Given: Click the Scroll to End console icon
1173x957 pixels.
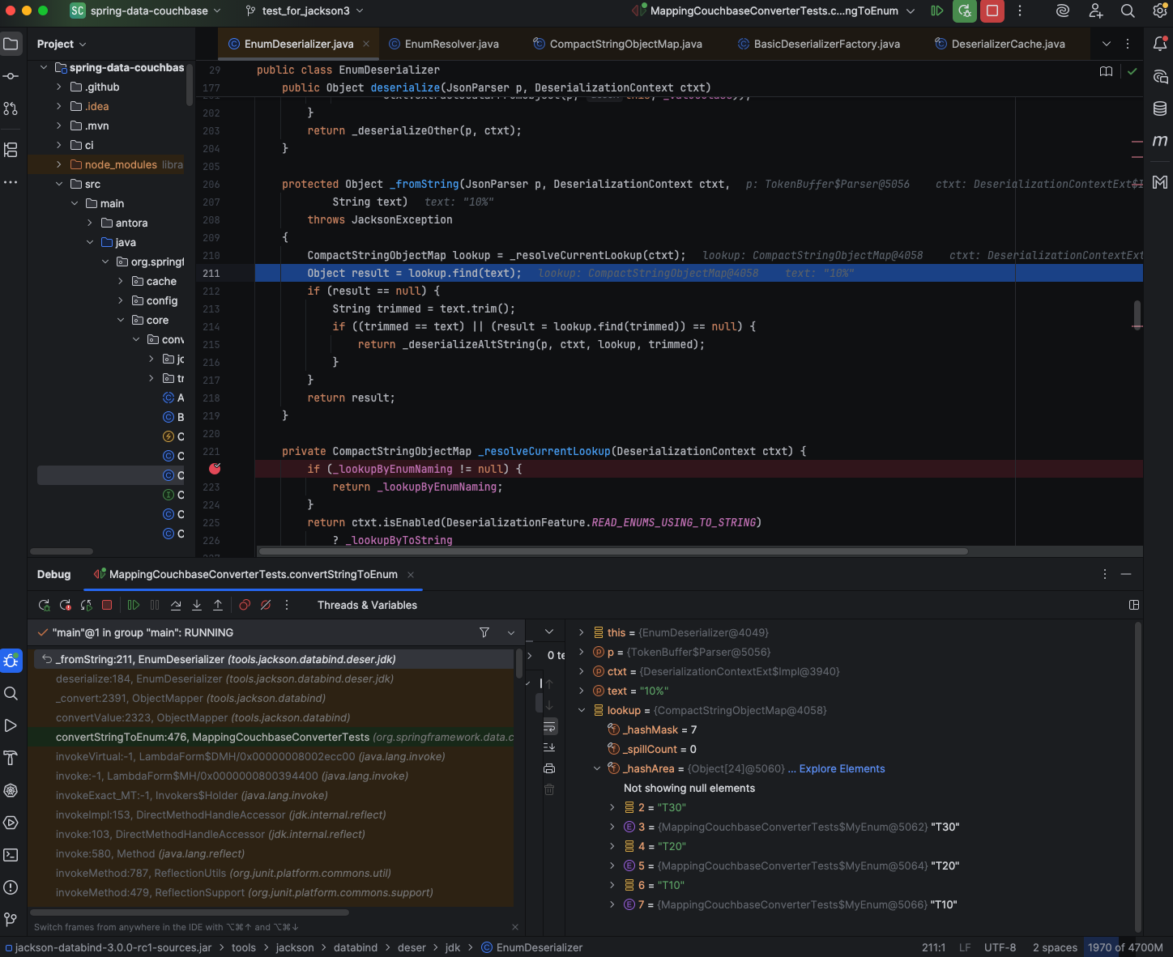Looking at the screenshot, I should [x=549, y=747].
